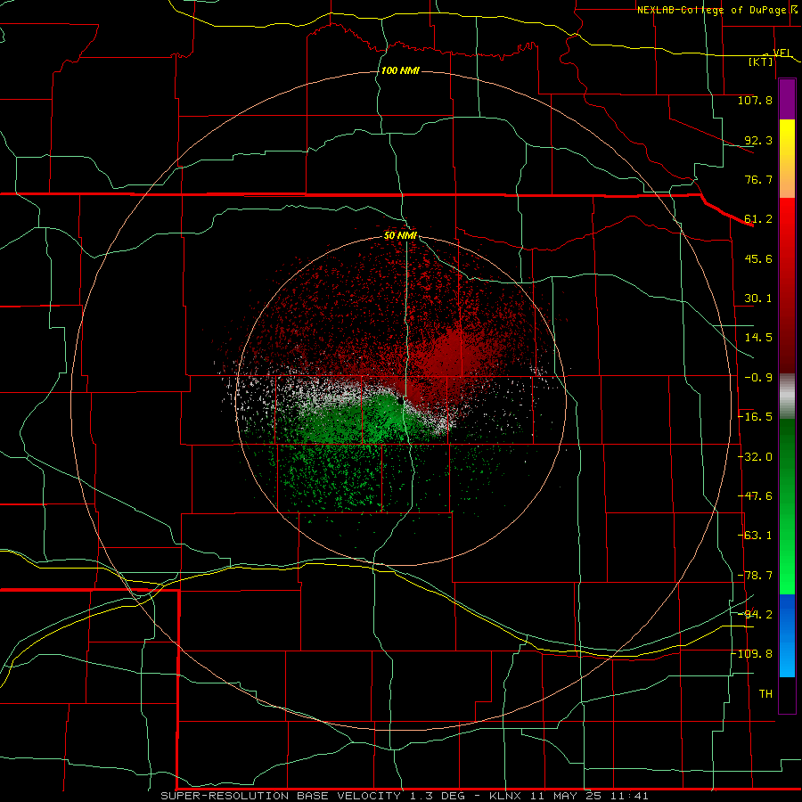Select the -78.7 scale value
The width and height of the screenshot is (802, 802).
[755, 576]
